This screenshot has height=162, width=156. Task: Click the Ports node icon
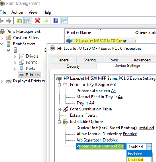[22, 69]
